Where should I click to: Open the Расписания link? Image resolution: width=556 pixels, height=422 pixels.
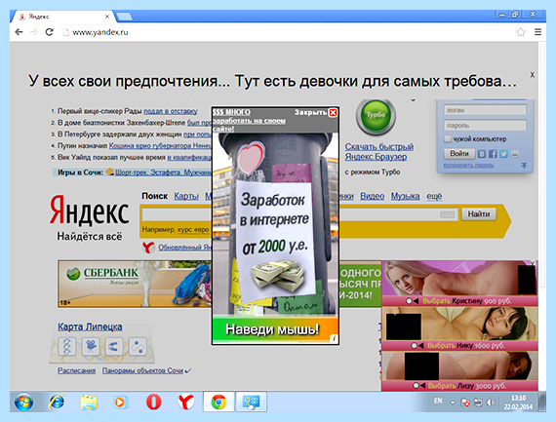[77, 370]
